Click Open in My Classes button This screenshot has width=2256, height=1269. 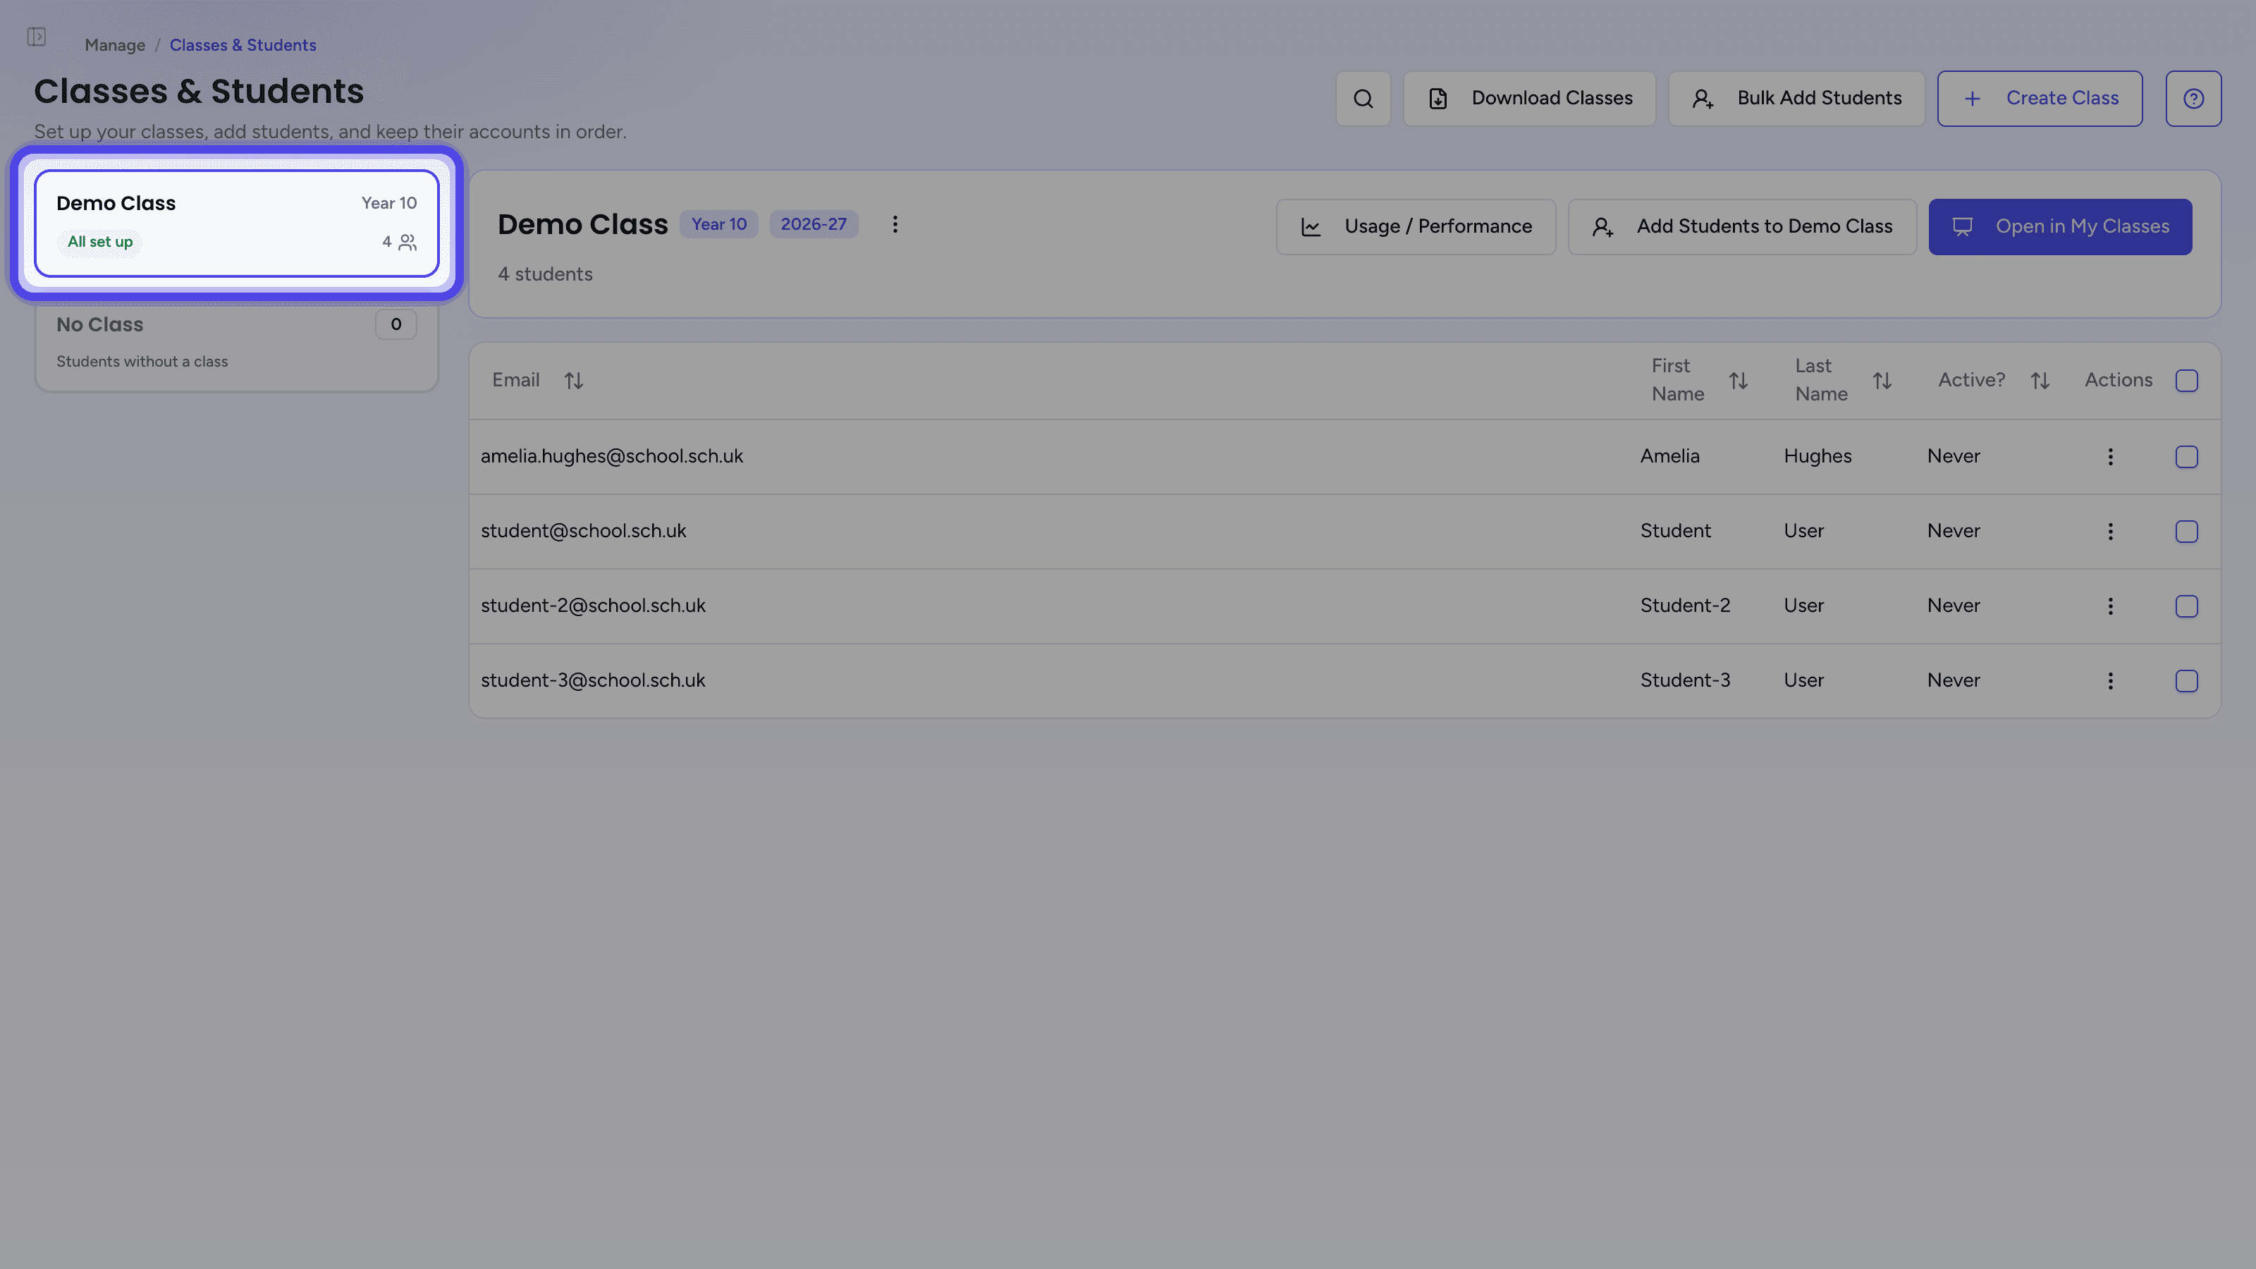2060,227
